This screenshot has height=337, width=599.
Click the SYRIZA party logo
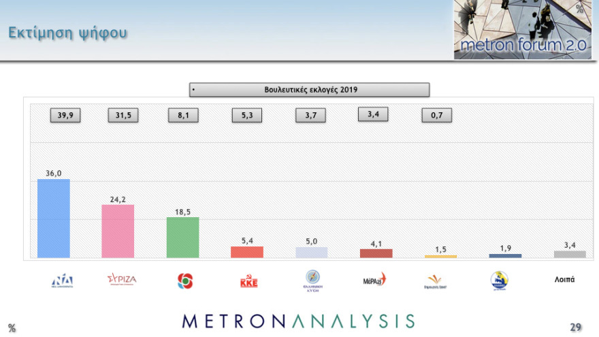tap(122, 279)
